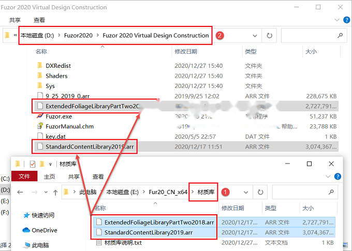Click the OneDrive cloud icon

[26, 230]
